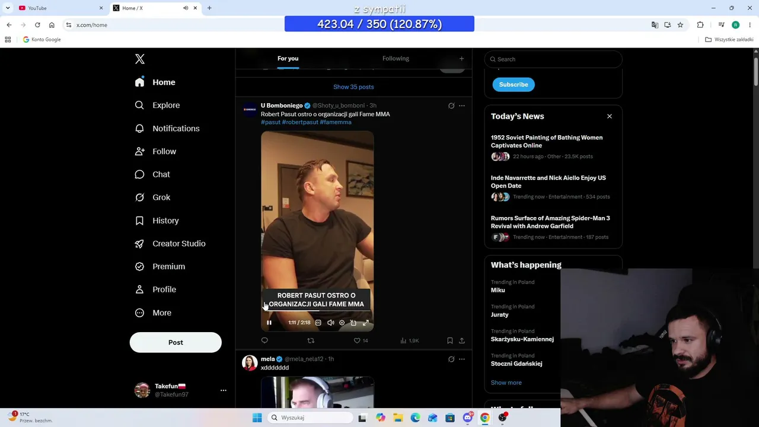Screen dimensions: 759x427
Task: Open video playback settings gear
Action: click(x=342, y=323)
